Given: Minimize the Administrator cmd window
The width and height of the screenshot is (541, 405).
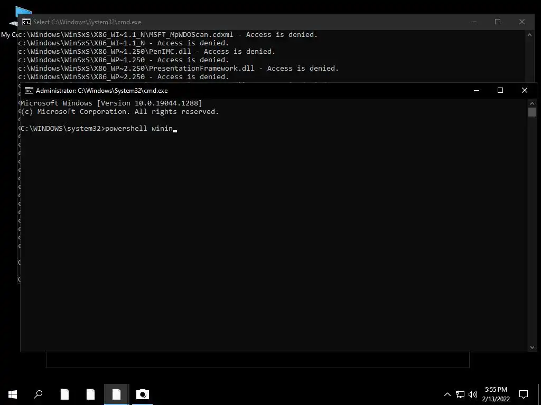Looking at the screenshot, I should click(x=477, y=91).
